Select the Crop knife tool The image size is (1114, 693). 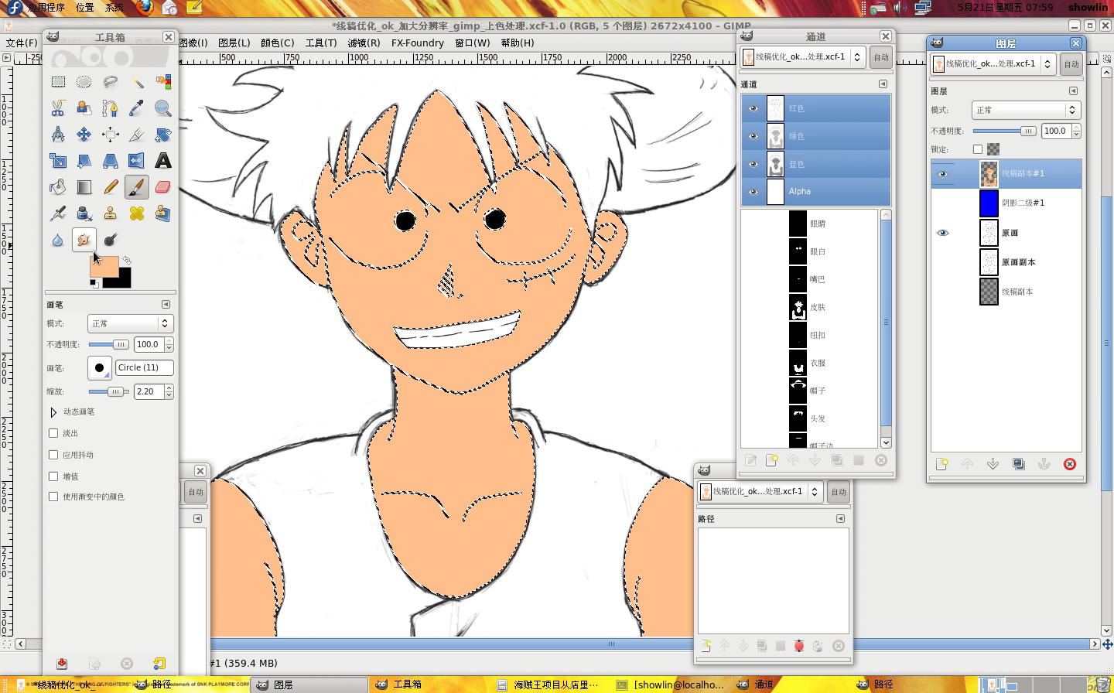tap(137, 135)
